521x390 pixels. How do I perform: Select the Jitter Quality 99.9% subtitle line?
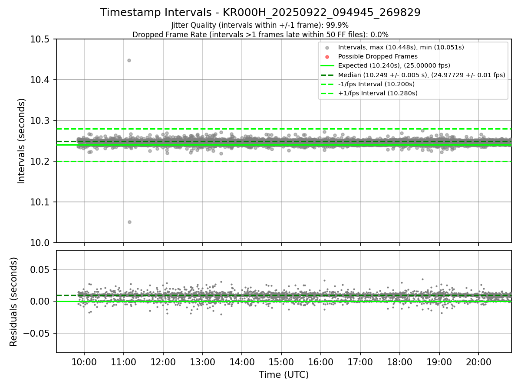(x=260, y=25)
